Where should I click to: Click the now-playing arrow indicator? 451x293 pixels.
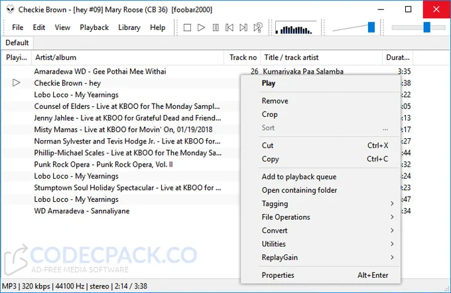[17, 83]
